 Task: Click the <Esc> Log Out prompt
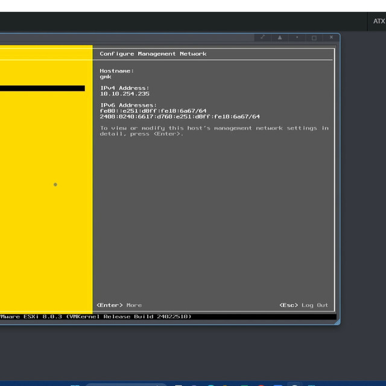304,305
